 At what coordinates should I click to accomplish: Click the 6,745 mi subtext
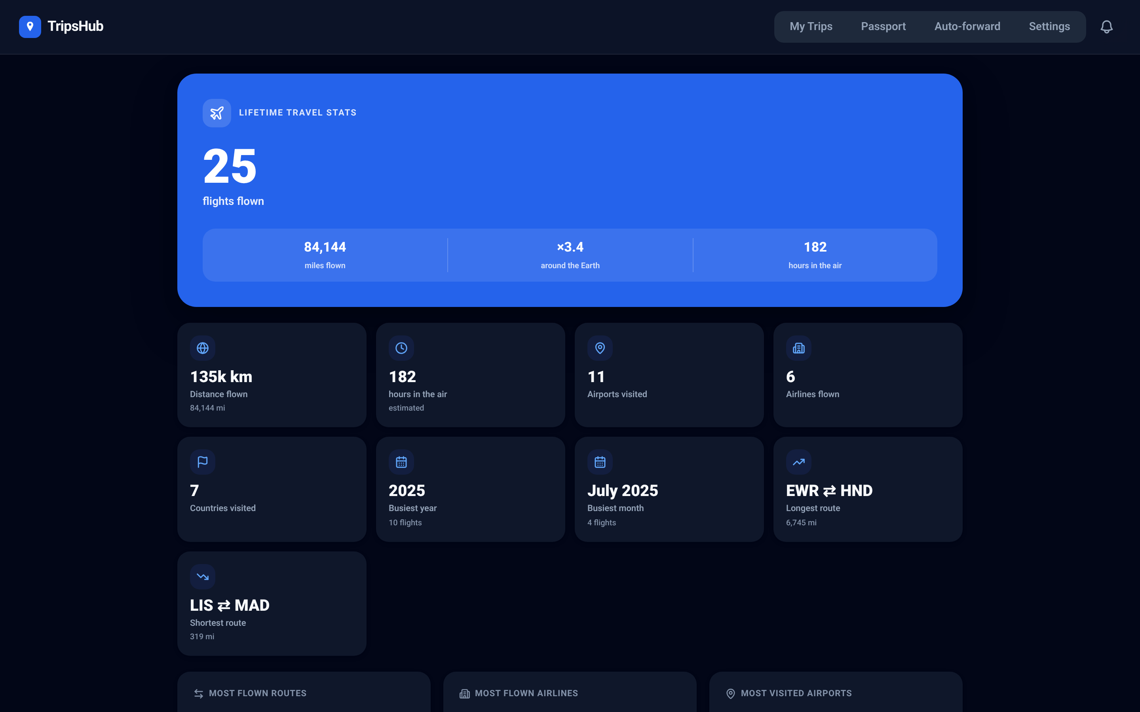point(801,523)
